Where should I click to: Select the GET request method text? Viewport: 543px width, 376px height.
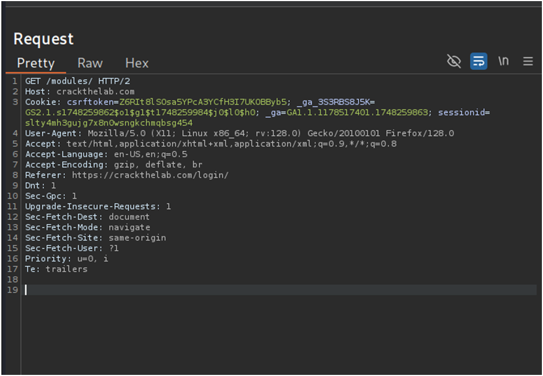(x=33, y=81)
